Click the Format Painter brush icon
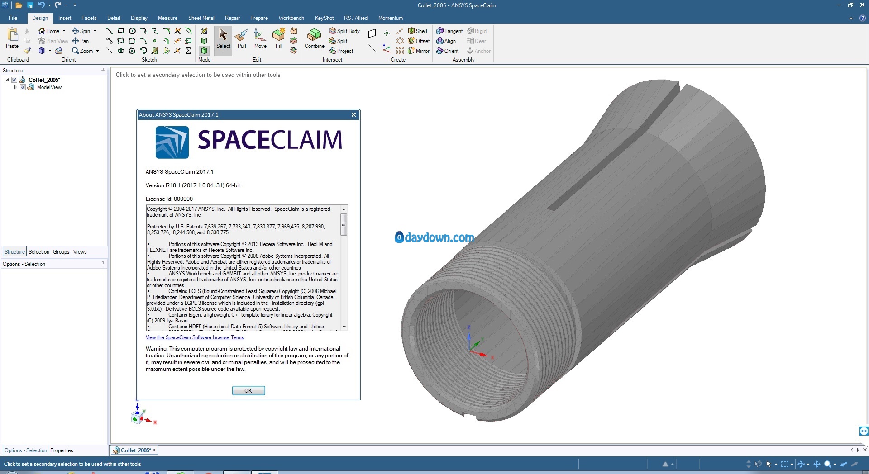 [27, 51]
